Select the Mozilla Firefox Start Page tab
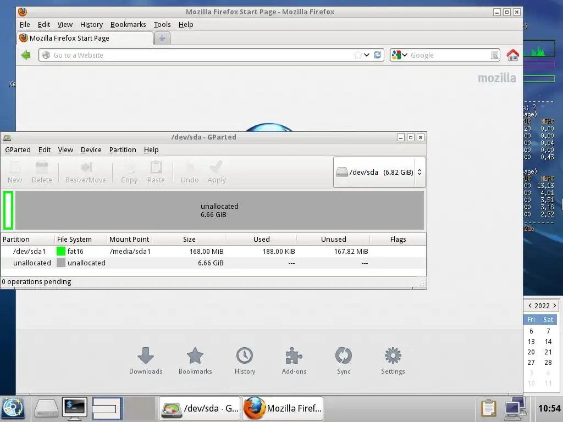 pyautogui.click(x=85, y=38)
